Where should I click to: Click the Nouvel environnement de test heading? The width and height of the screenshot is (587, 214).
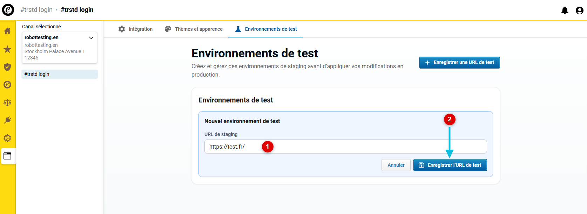242,121
